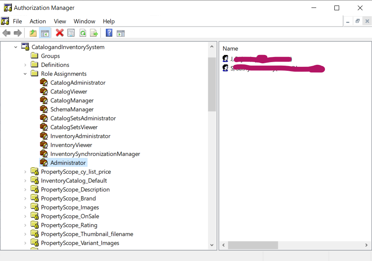Expand PropertyScope_Variant_Images scope
Screen dimensions: 372x261
pyautogui.click(x=25, y=243)
